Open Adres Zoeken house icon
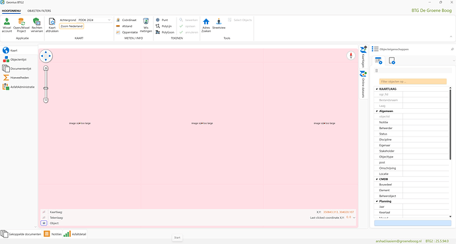456x244 pixels. tap(206, 22)
